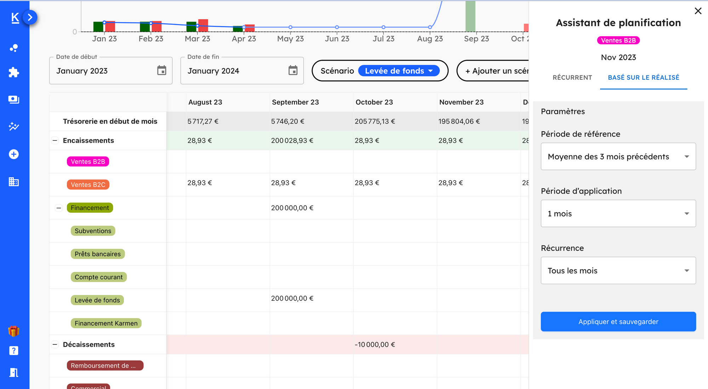Click the puzzle piece plugin icon

coord(13,73)
